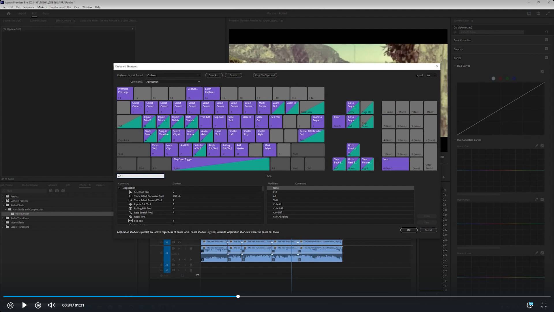Collapse the Application command group
Screen dimensions: 554x312
(x=119, y=188)
